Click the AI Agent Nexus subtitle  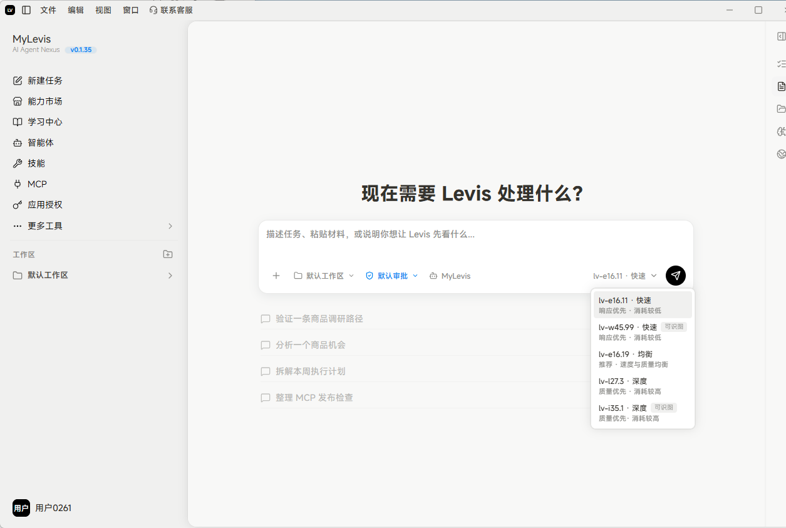tap(36, 49)
